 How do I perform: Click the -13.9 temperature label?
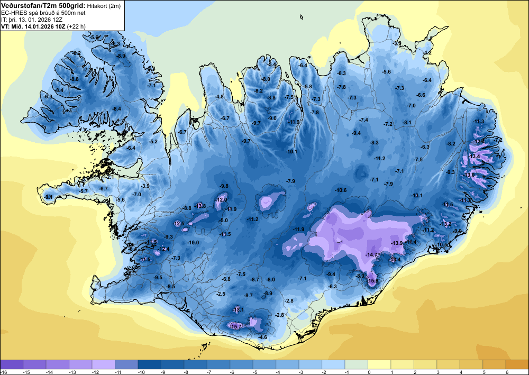click(397, 243)
